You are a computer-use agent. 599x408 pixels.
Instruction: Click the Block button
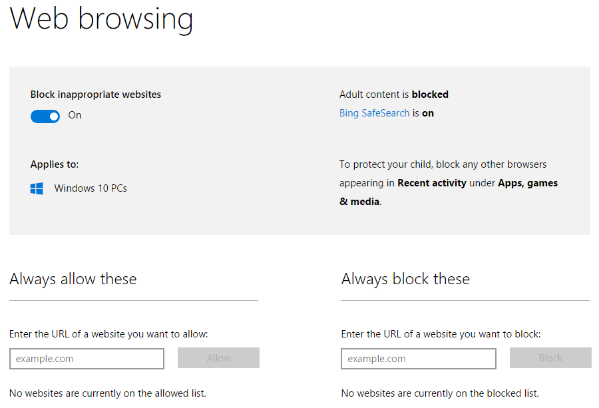point(550,357)
